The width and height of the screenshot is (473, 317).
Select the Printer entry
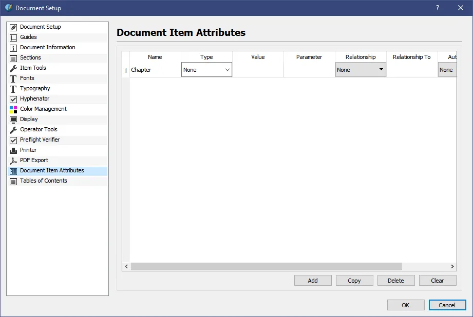tap(58, 150)
